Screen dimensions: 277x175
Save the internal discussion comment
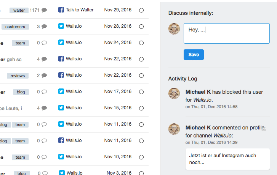[x=194, y=55]
